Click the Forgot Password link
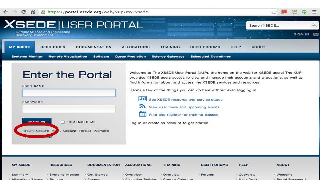The width and height of the screenshot is (320, 180). [x=94, y=131]
